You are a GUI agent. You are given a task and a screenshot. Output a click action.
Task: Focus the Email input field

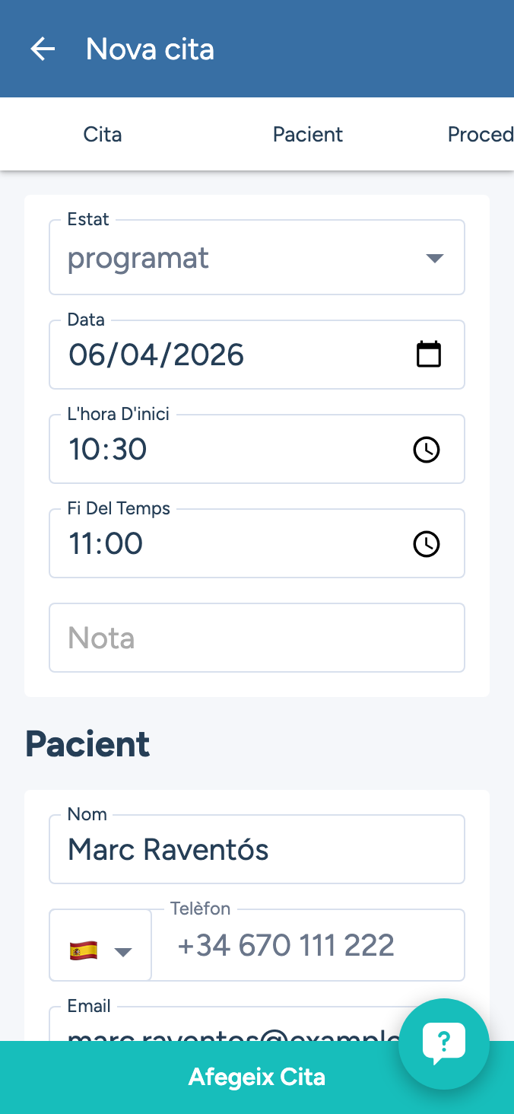point(228,1029)
